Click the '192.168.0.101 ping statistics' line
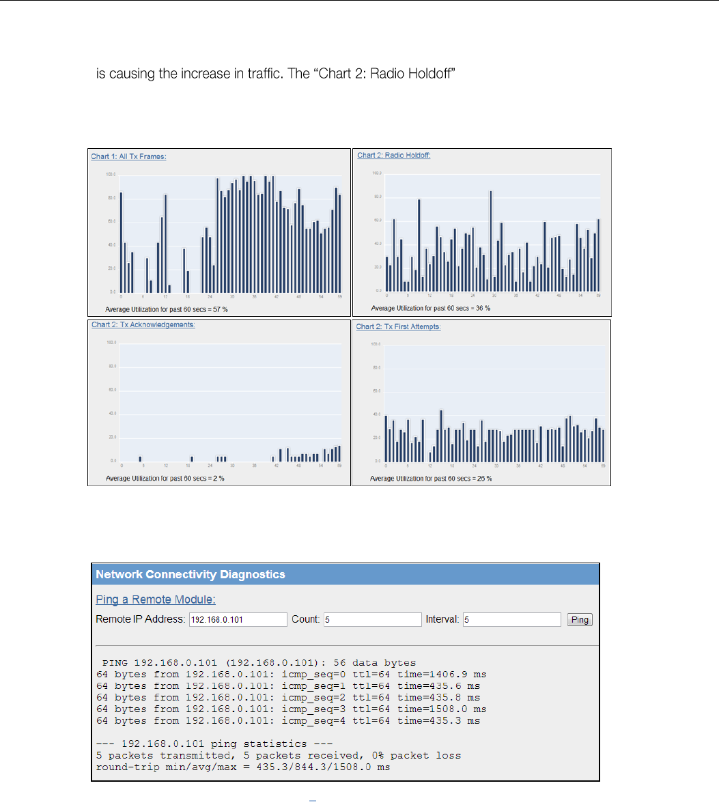 coord(214,744)
